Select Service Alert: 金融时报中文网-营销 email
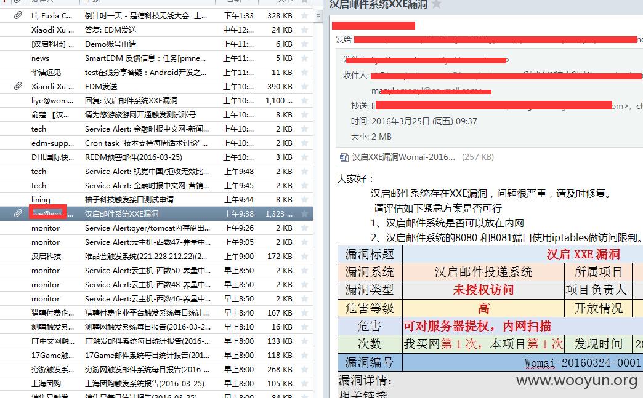Viewport: 643px width, 398px height. pyautogui.click(x=156, y=186)
